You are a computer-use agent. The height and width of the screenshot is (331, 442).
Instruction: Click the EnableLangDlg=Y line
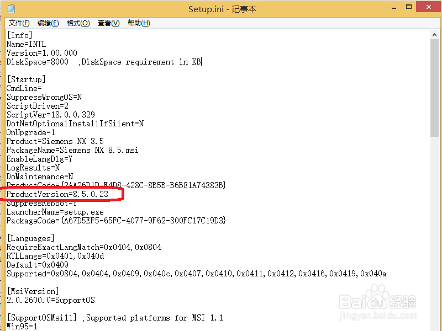click(x=39, y=159)
